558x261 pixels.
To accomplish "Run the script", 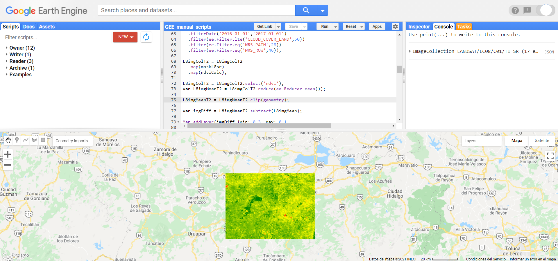I will click(325, 26).
